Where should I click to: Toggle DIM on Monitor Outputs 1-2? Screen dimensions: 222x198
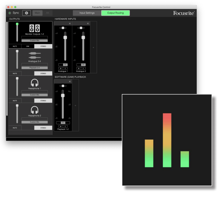(x=28, y=46)
